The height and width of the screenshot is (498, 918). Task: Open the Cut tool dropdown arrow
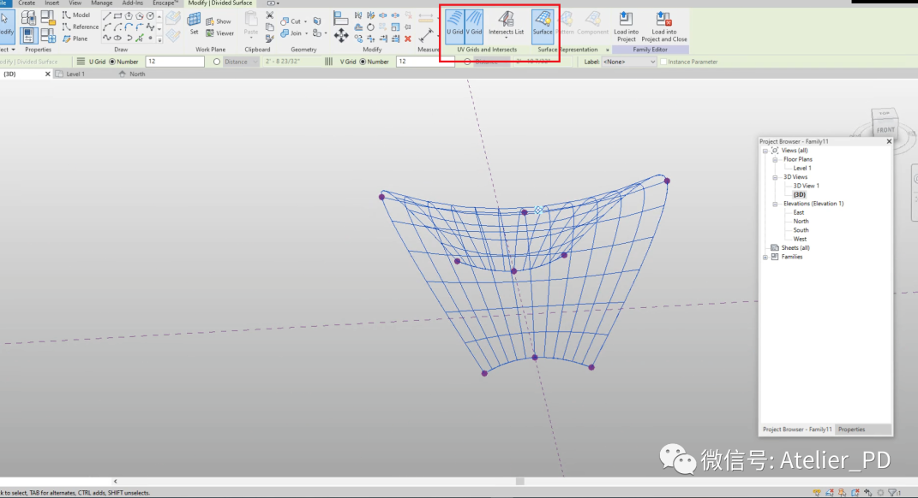(306, 21)
